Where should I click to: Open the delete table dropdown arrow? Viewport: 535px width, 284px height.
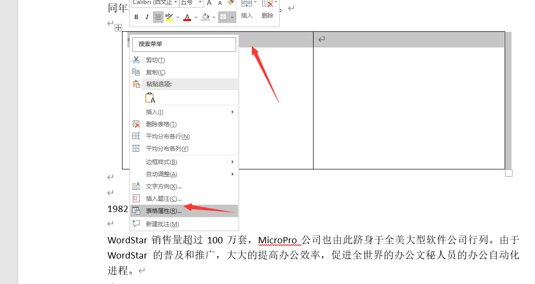tap(276, 2)
